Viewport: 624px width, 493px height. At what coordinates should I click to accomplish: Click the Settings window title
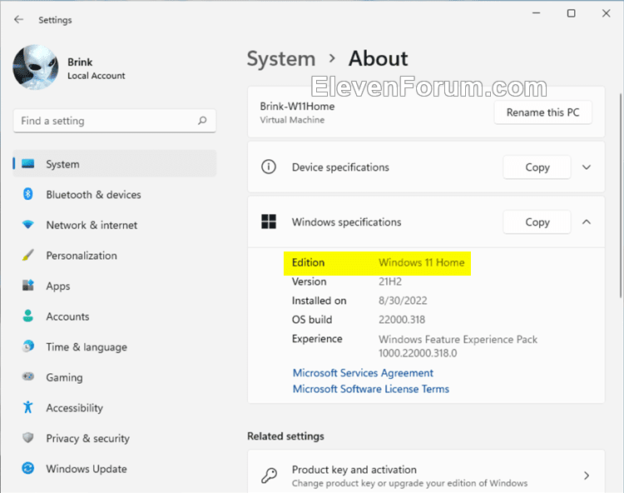(x=55, y=20)
